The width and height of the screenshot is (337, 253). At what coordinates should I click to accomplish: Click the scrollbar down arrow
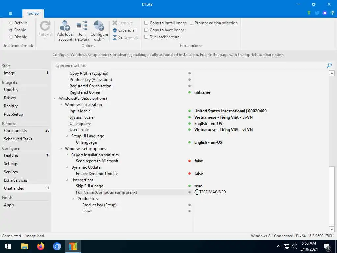[332, 229]
